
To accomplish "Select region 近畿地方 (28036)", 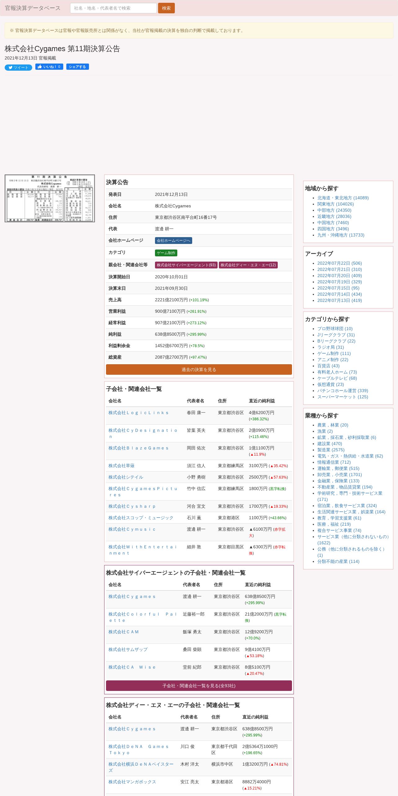I will pyautogui.click(x=334, y=216).
